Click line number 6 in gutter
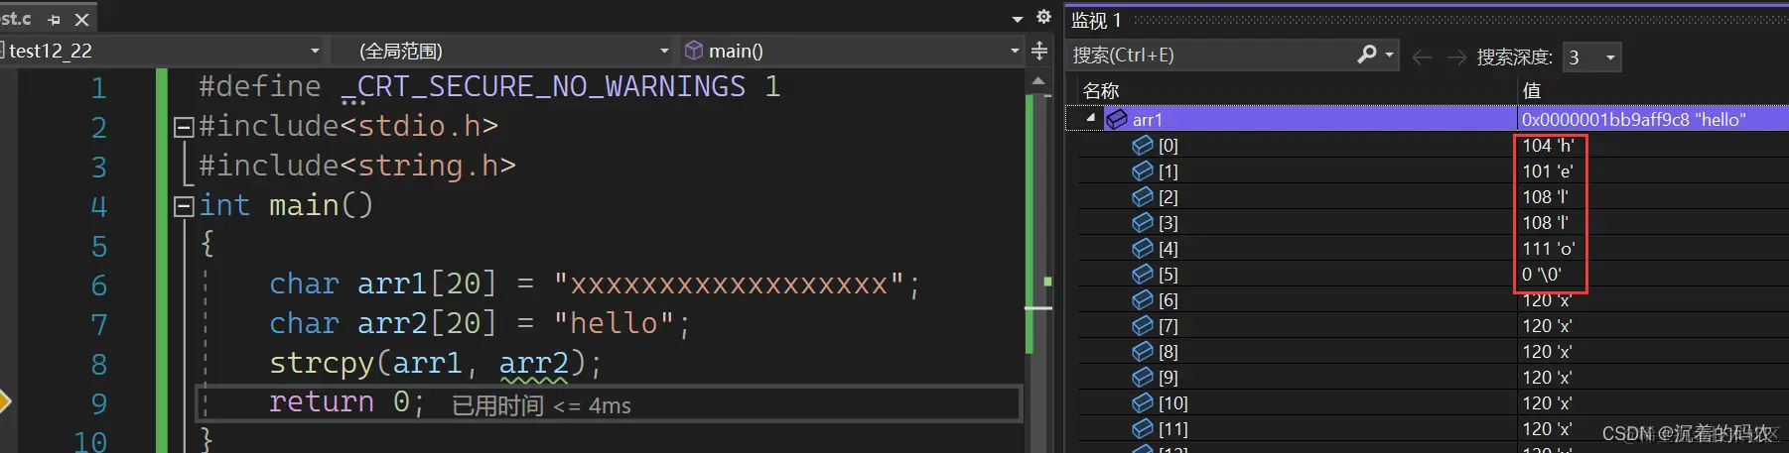Image resolution: width=1789 pixels, height=453 pixels. tap(99, 285)
